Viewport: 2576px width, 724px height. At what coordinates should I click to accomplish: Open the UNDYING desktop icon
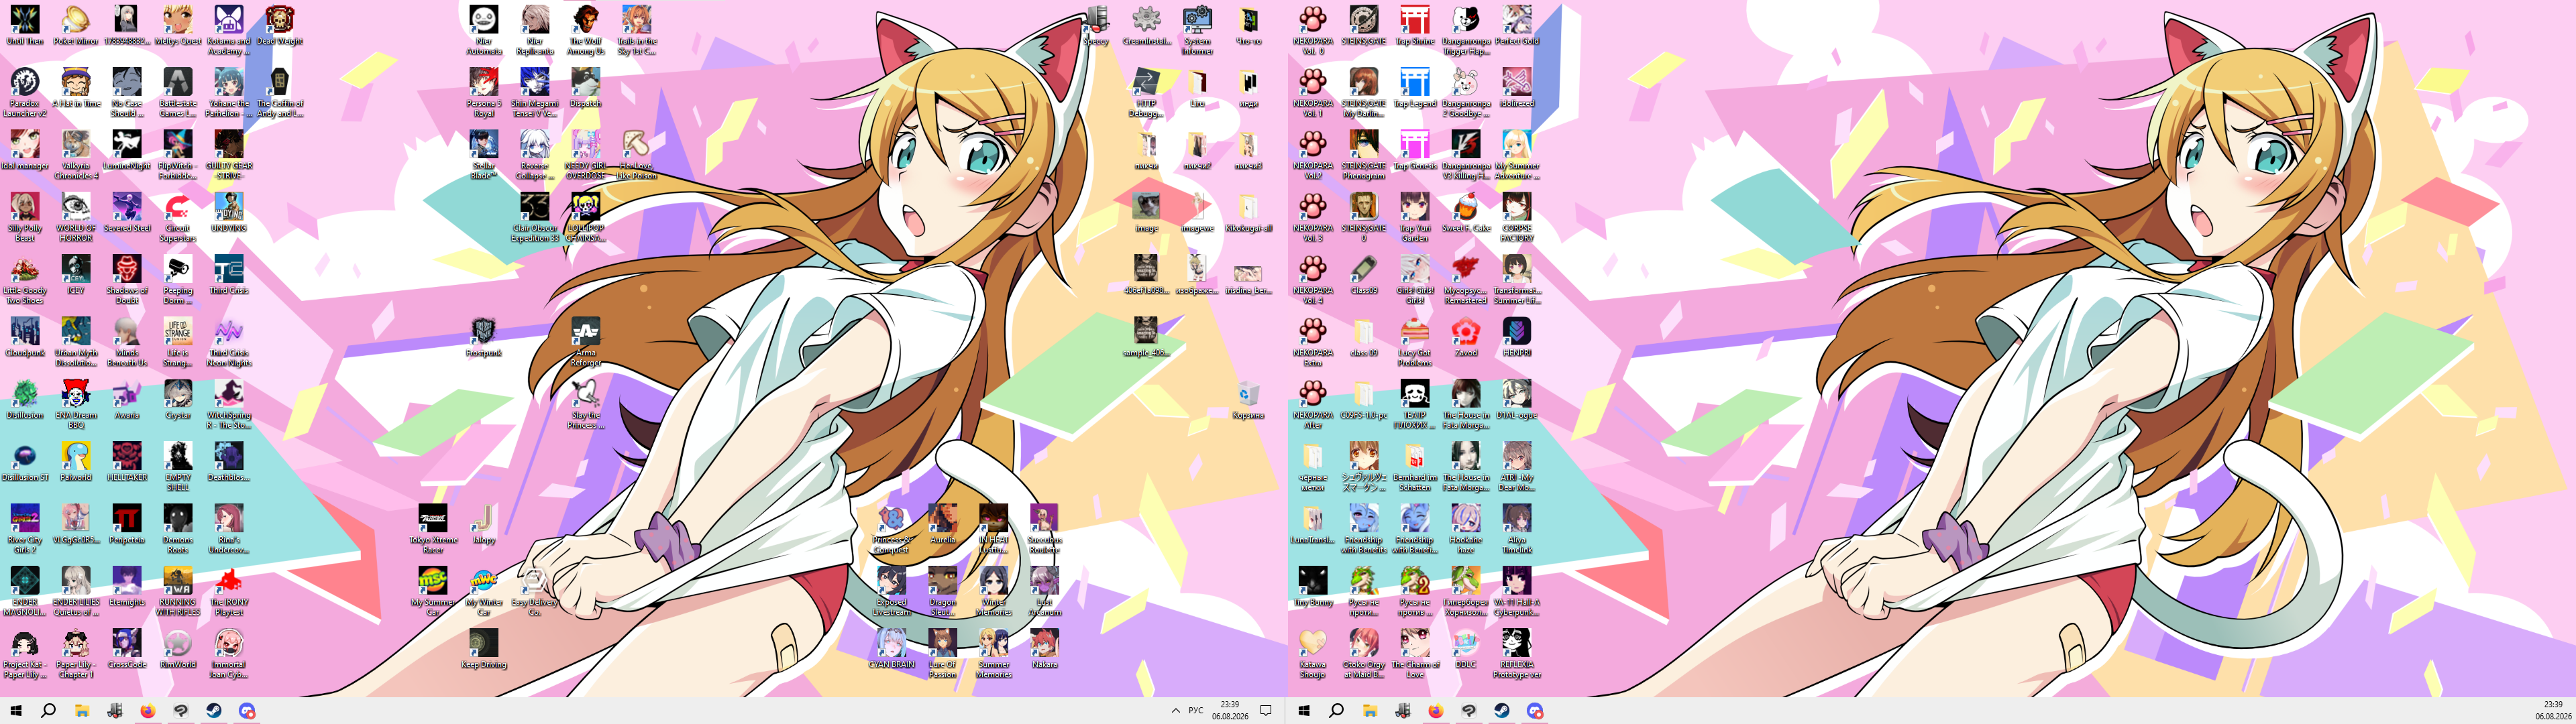[229, 213]
